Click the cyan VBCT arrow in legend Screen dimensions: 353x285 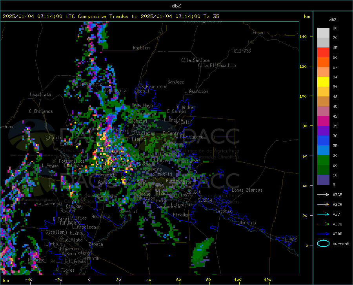[x=323, y=214]
